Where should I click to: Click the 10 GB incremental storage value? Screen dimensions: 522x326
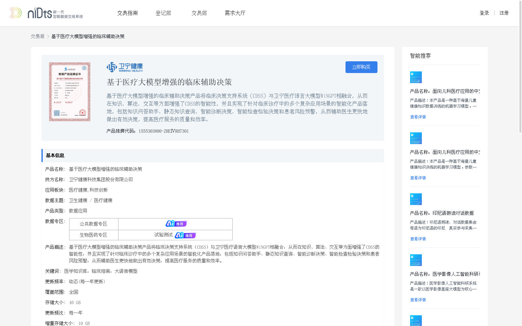[x=84, y=323]
